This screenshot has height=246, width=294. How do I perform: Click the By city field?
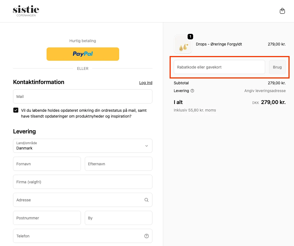118,218
